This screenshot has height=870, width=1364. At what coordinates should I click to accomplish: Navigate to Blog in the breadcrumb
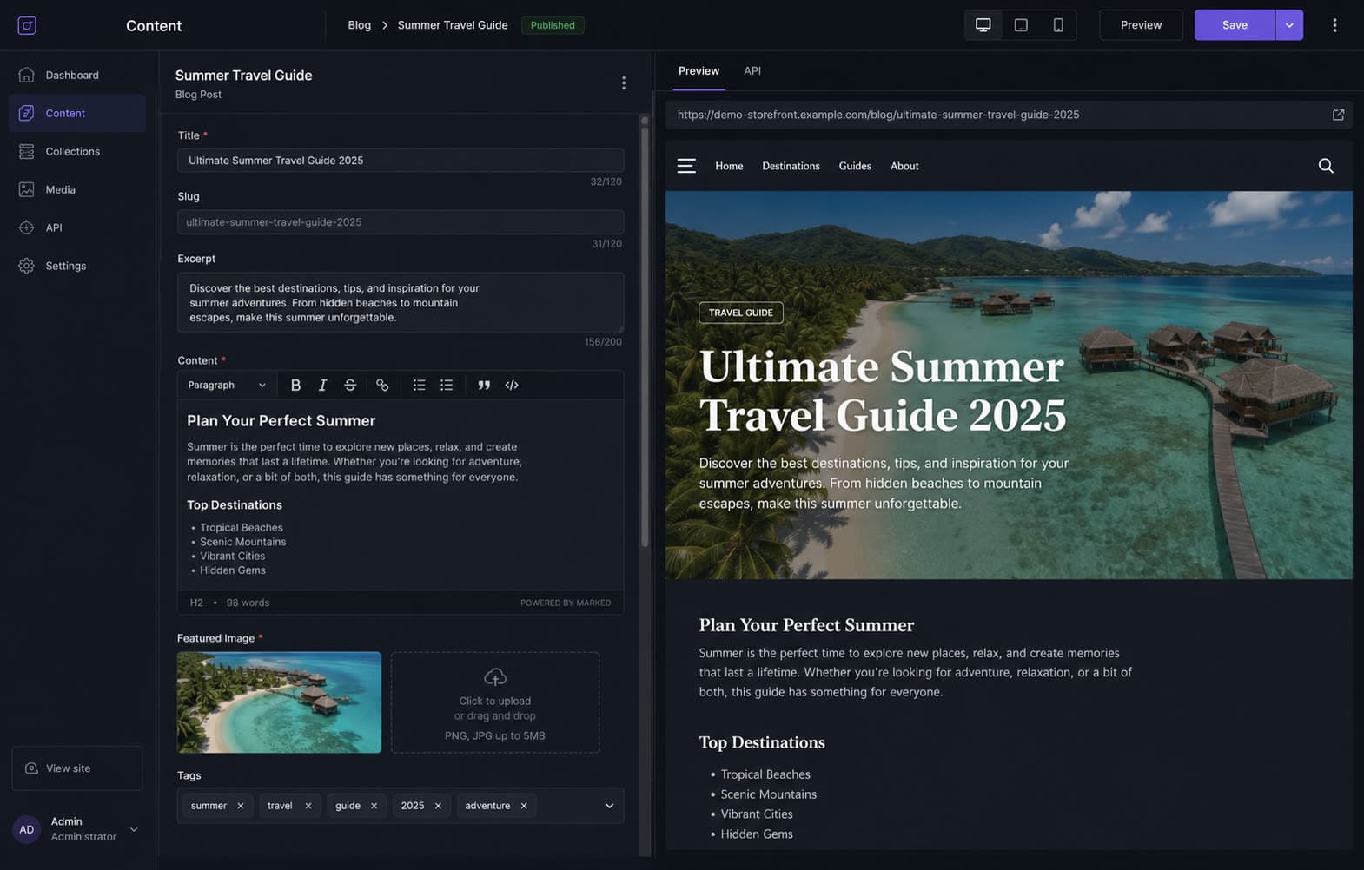(x=360, y=25)
